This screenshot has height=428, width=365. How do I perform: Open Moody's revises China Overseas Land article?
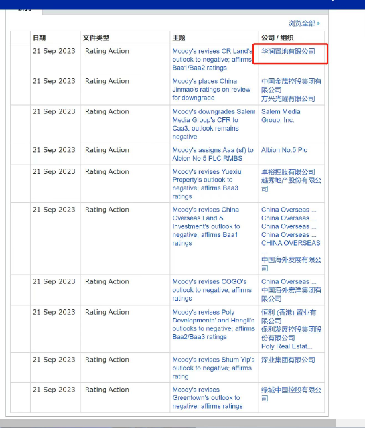pos(206,226)
